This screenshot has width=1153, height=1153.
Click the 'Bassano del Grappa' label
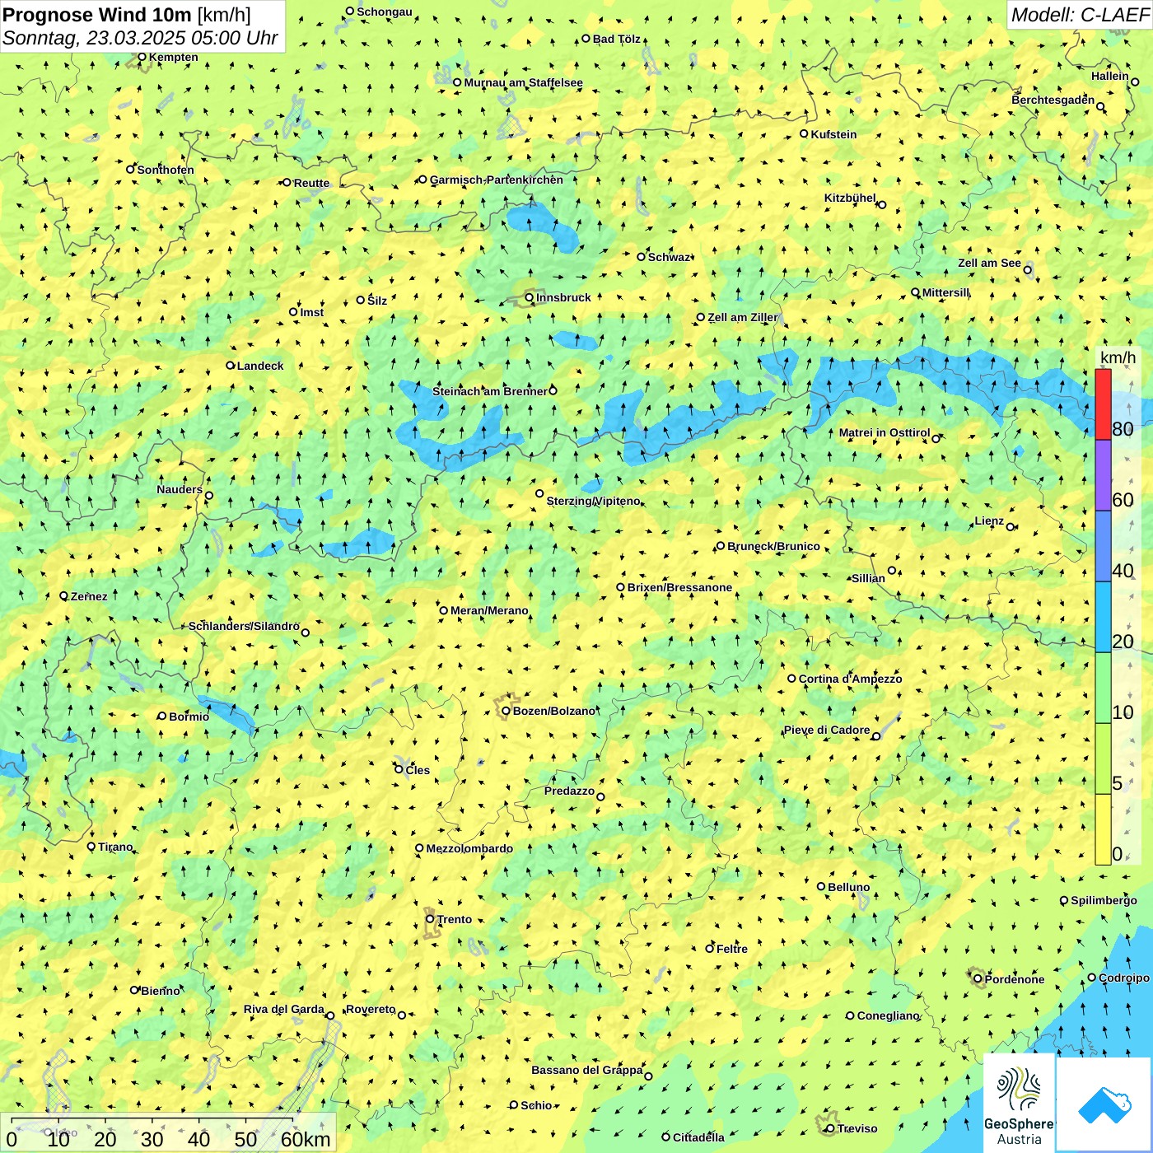[586, 1070]
